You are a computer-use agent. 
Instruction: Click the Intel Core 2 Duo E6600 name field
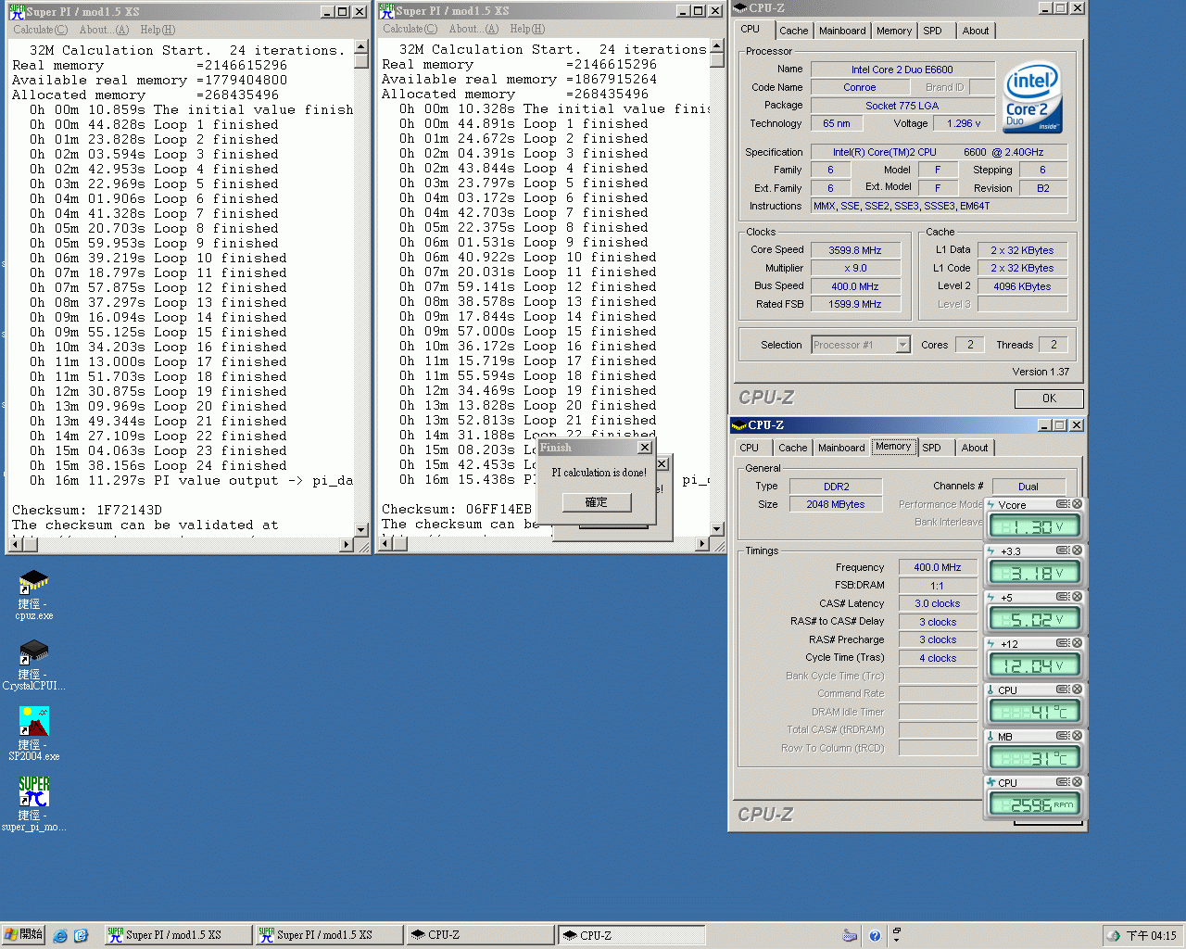[902, 70]
